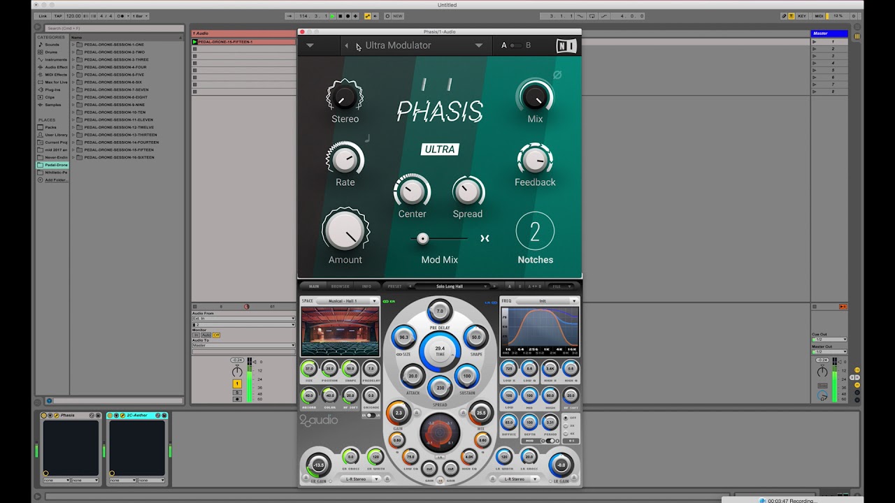The height and width of the screenshot is (503, 895).
Task: Toggle 2C-Aether device activator
Action: (109, 416)
